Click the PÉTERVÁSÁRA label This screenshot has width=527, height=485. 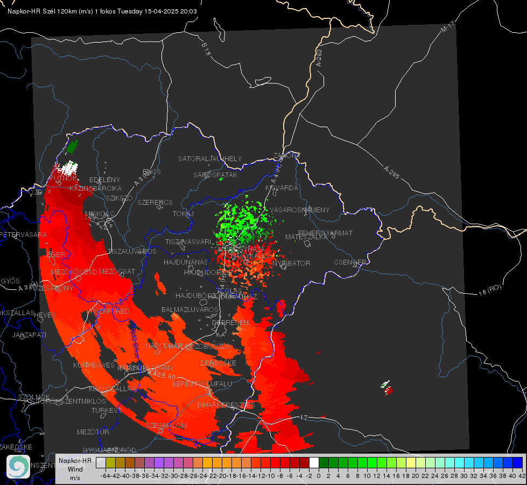(x=23, y=234)
